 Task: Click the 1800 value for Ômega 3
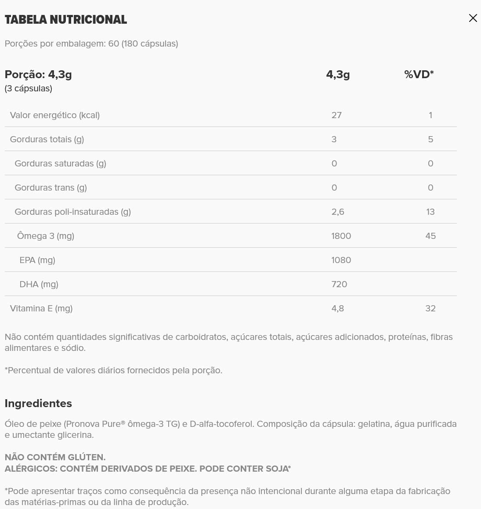pos(341,236)
